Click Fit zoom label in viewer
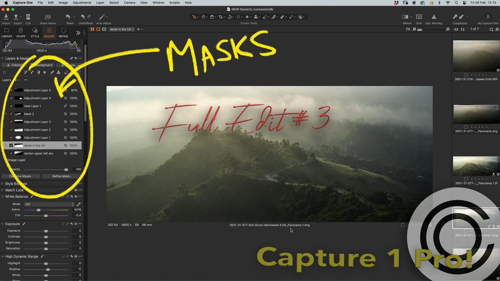 pyautogui.click(x=408, y=29)
